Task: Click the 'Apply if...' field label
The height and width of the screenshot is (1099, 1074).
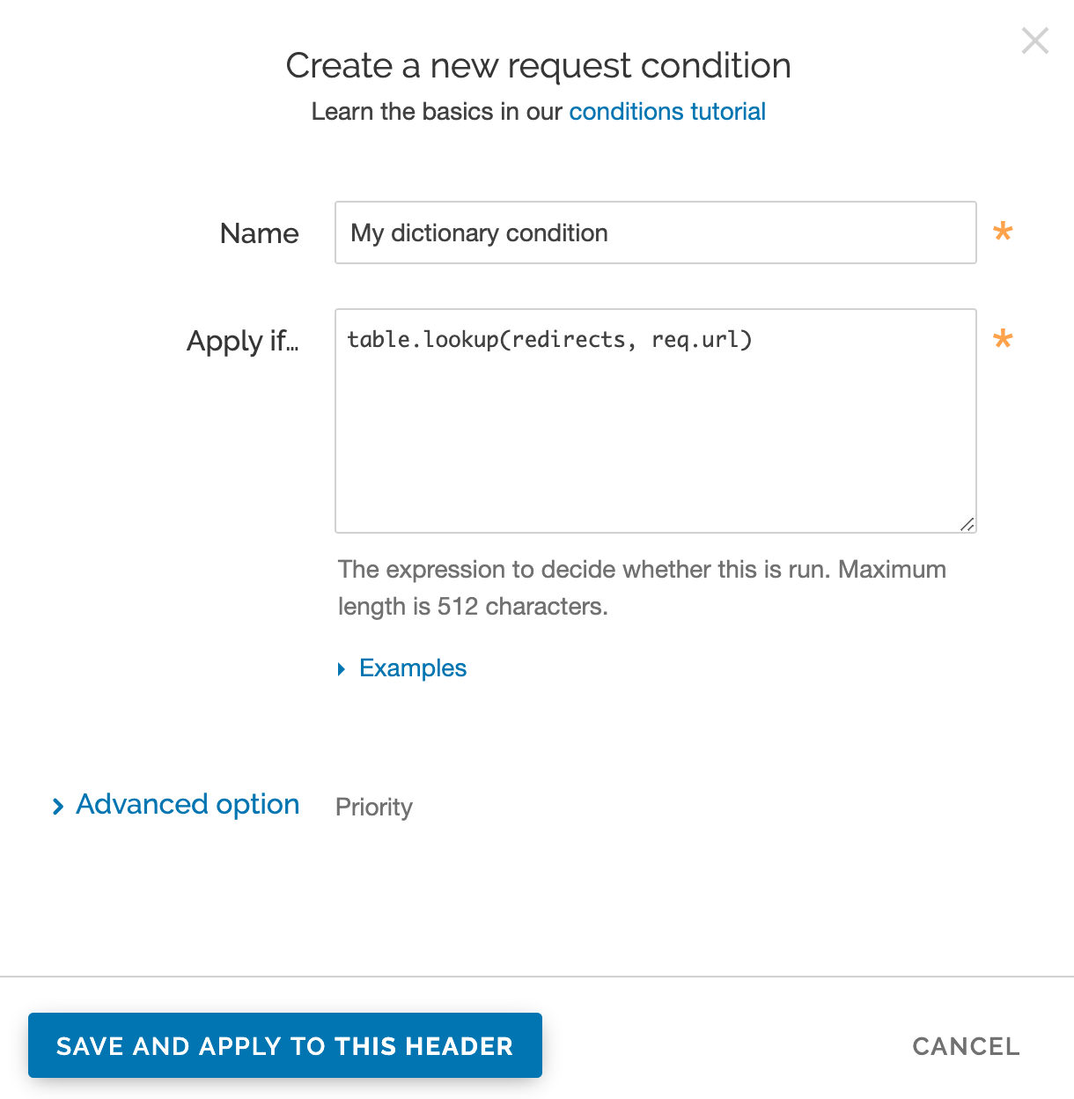Action: pos(243,342)
